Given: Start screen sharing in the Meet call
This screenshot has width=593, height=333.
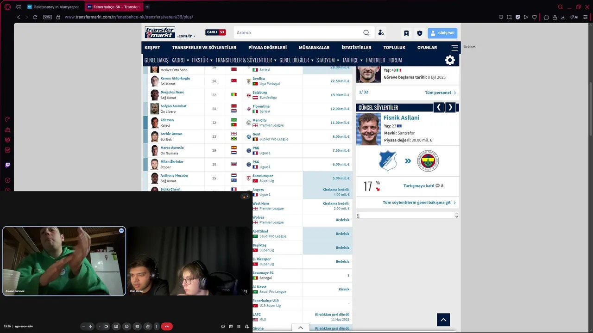Looking at the screenshot, I should (116, 326).
